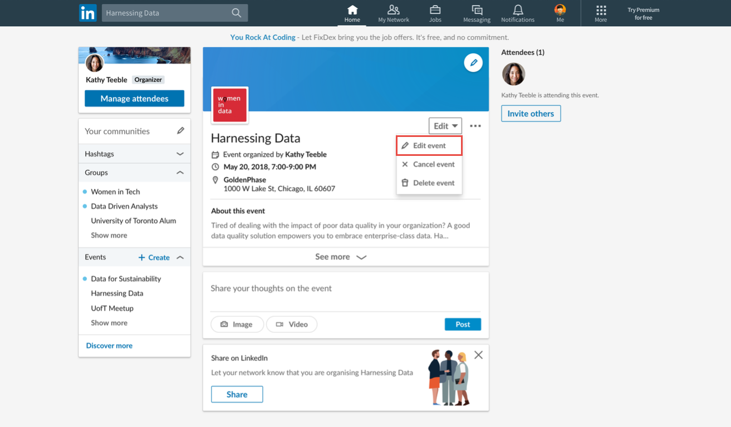Collapse the Groups section

(179, 172)
